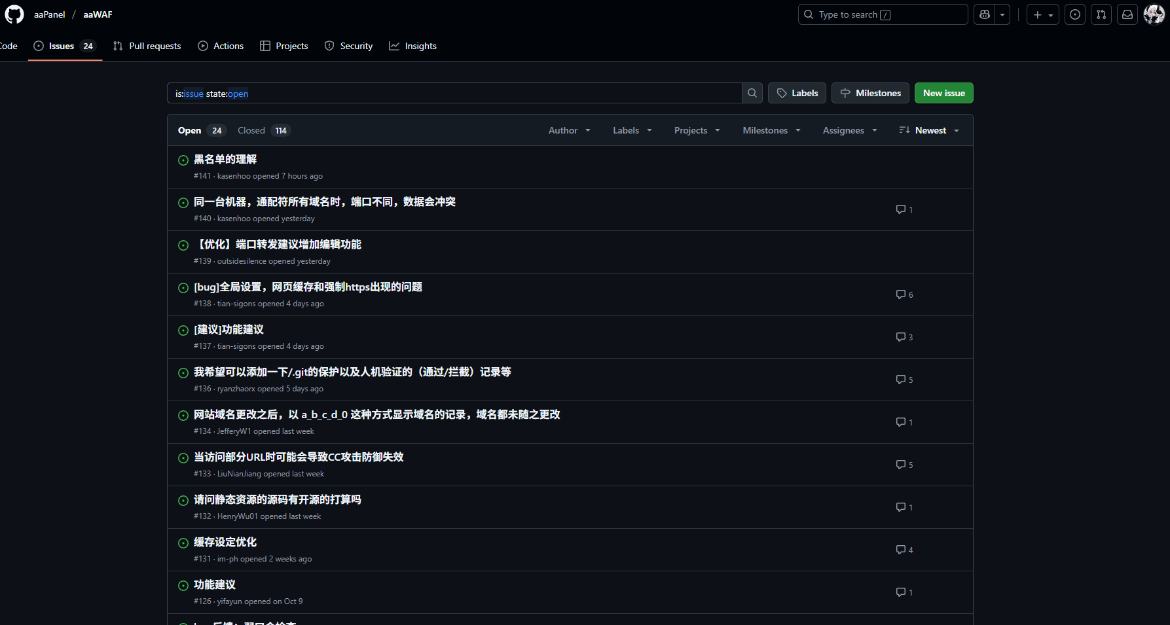Open comments via bubble icon on issue #138

pyautogui.click(x=901, y=294)
